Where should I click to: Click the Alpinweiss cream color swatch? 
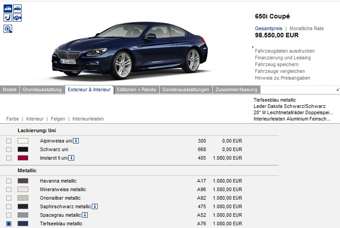click(x=23, y=141)
